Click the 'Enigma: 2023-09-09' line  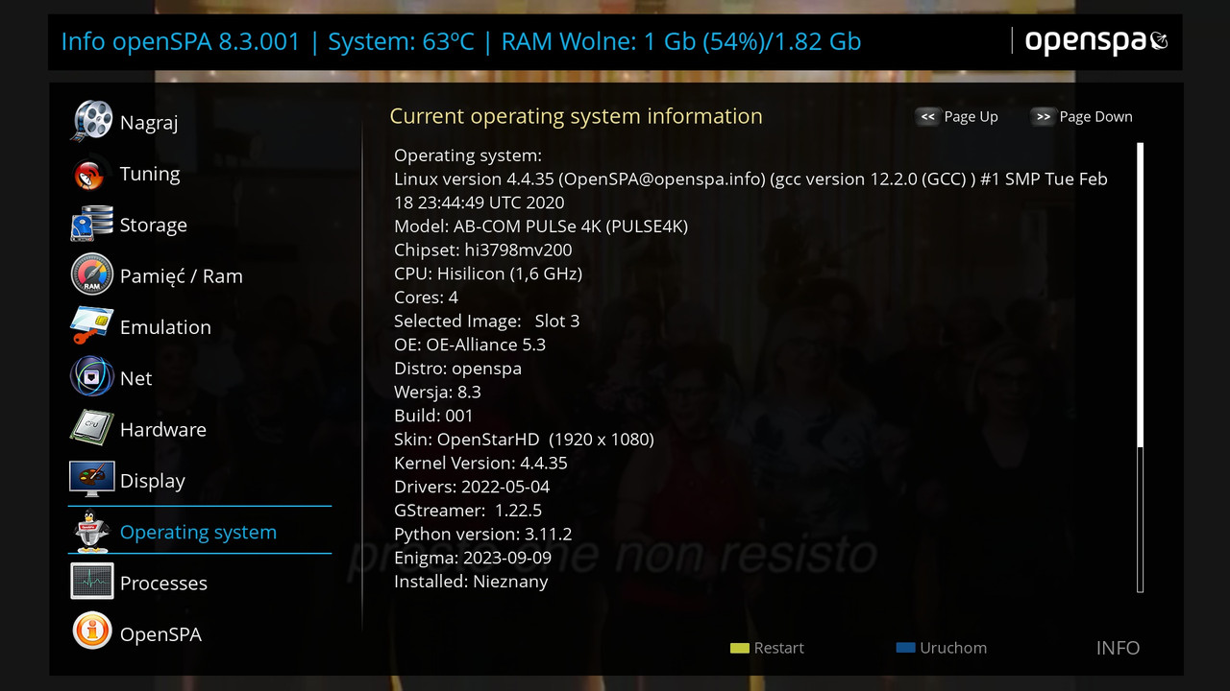point(473,557)
